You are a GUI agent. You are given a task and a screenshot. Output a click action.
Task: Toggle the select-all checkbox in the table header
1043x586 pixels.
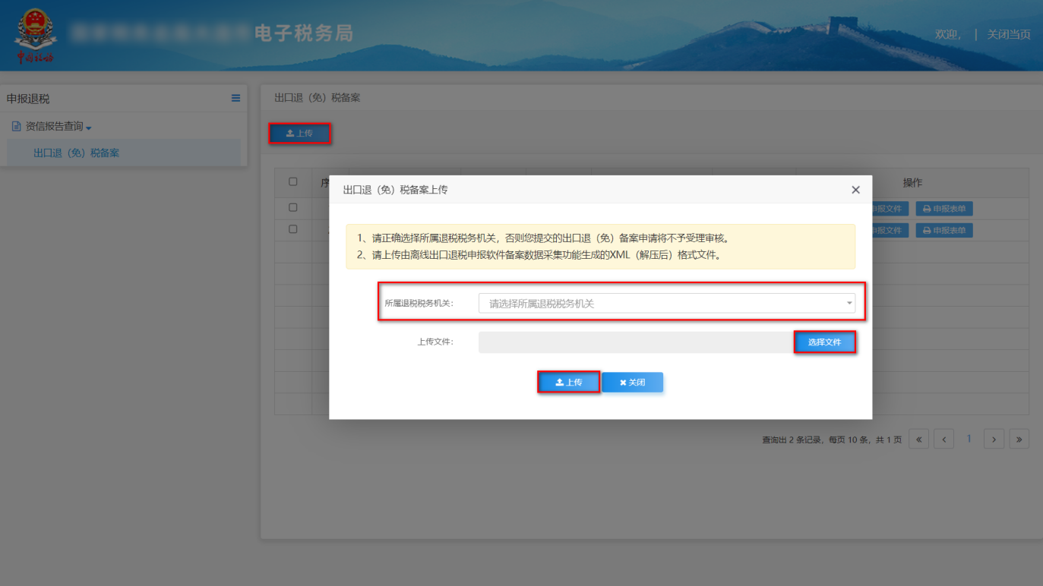tap(293, 182)
